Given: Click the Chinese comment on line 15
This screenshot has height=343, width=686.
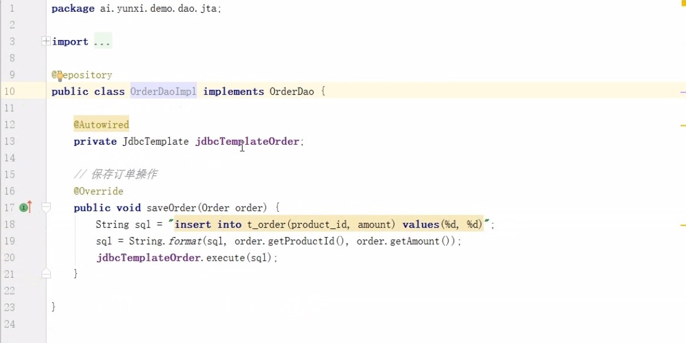Looking at the screenshot, I should pos(116,174).
